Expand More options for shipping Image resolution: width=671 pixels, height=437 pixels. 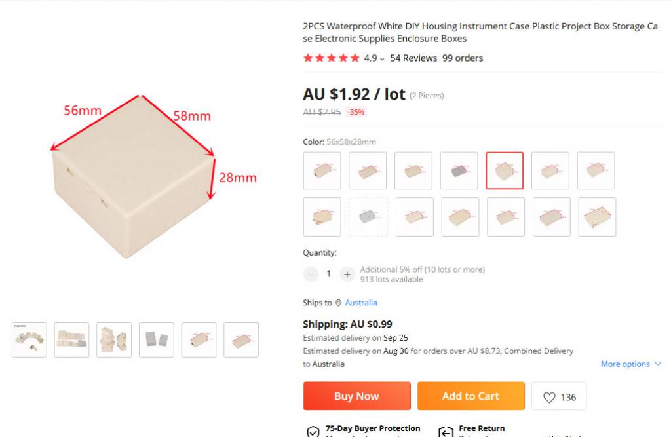(x=630, y=364)
